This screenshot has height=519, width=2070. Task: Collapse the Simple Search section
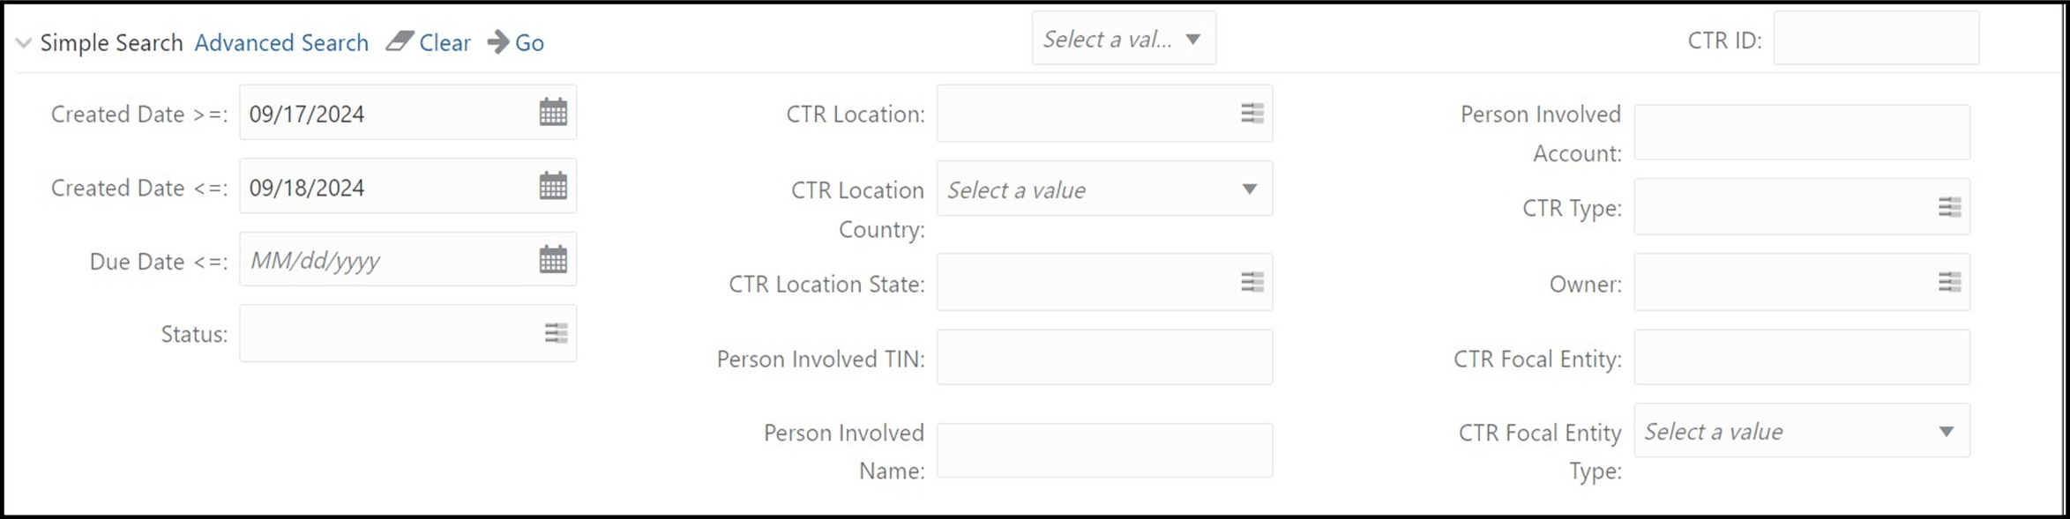pyautogui.click(x=24, y=41)
